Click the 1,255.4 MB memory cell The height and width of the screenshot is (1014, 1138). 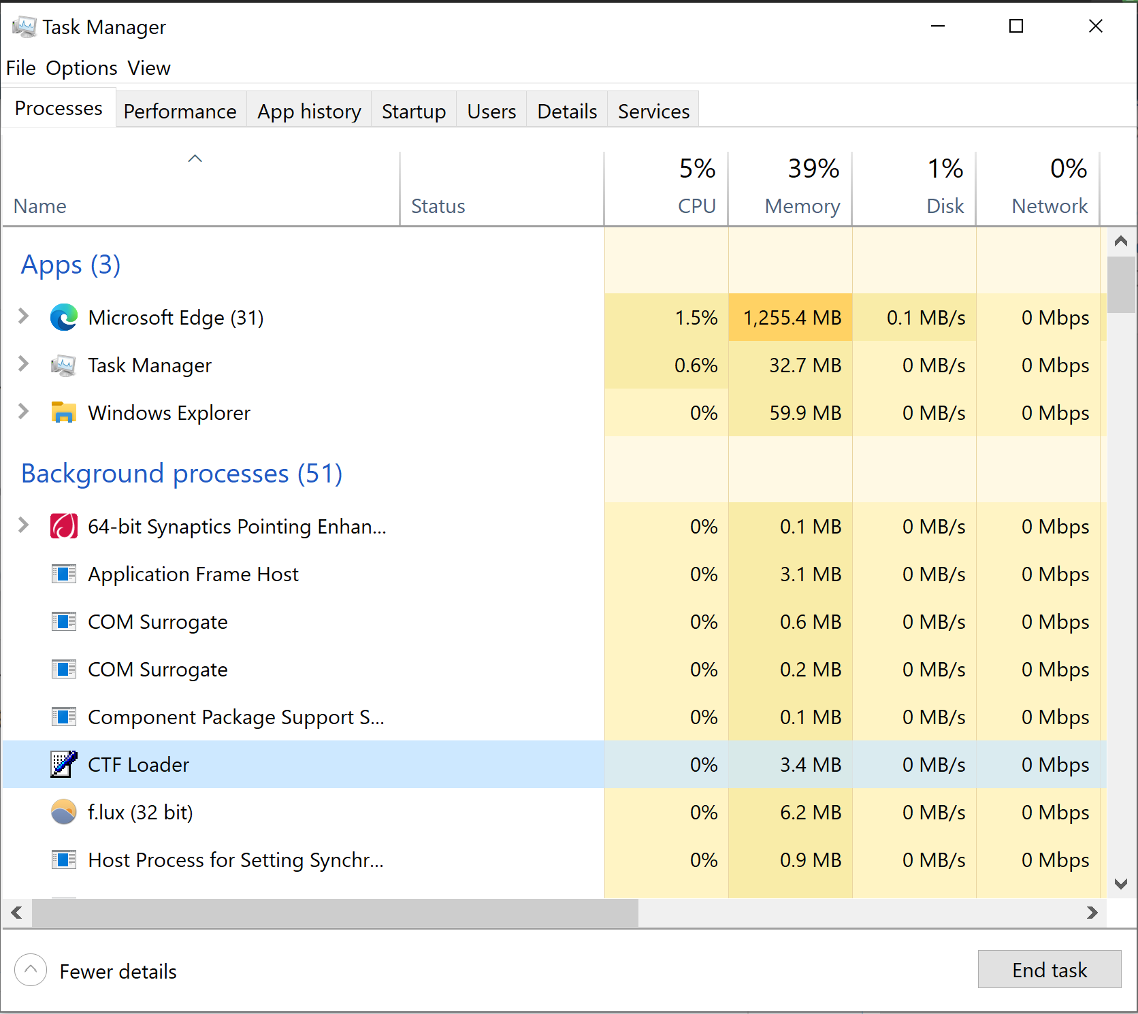pos(790,318)
